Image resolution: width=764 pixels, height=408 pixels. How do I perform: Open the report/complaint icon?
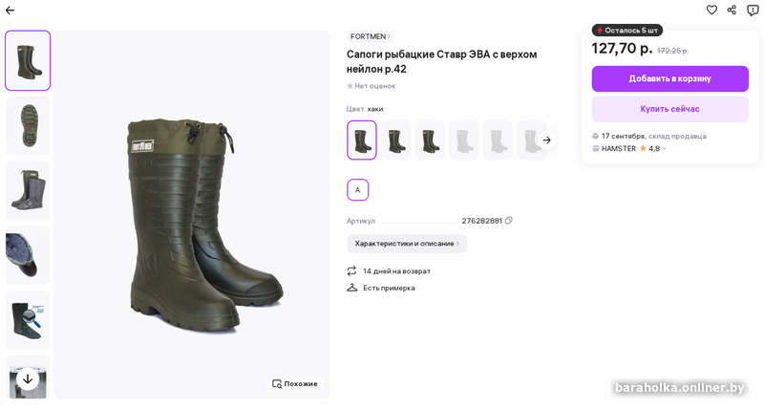point(753,10)
